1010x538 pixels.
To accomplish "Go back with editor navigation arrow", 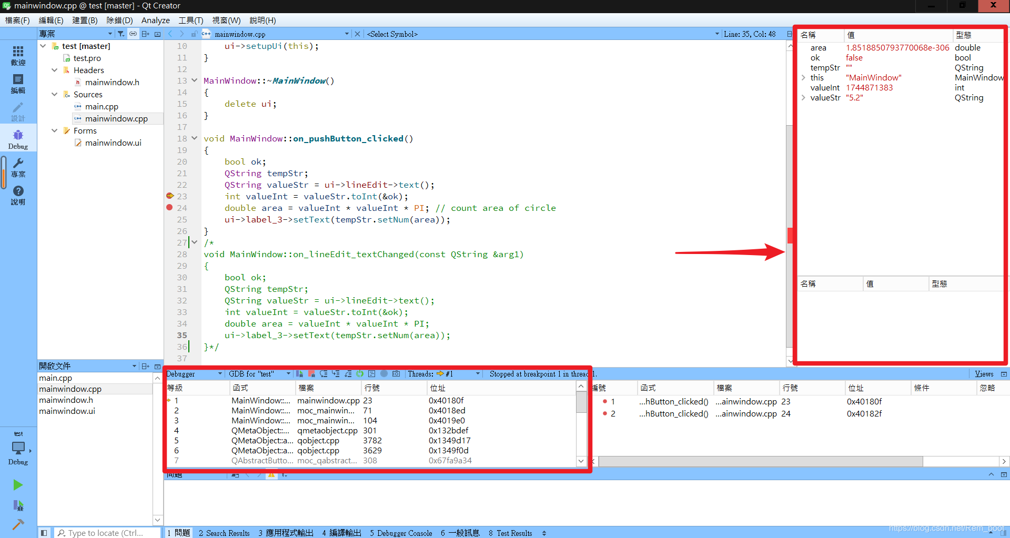I will point(170,34).
